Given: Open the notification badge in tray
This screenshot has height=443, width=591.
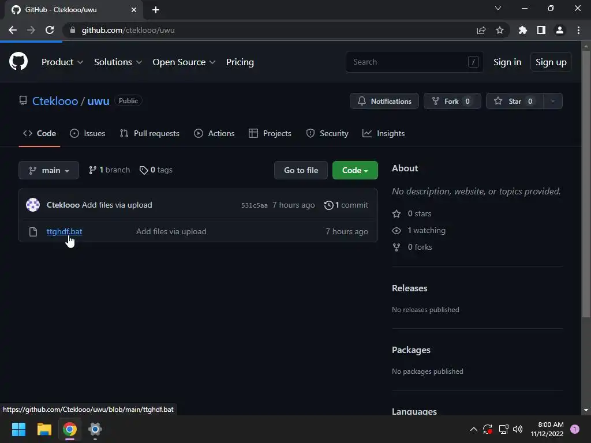Looking at the screenshot, I should pyautogui.click(x=575, y=429).
